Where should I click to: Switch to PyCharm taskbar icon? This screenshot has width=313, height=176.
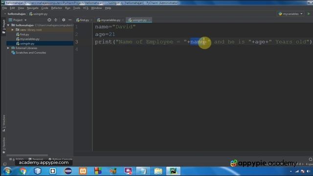pyautogui.click(x=173, y=171)
